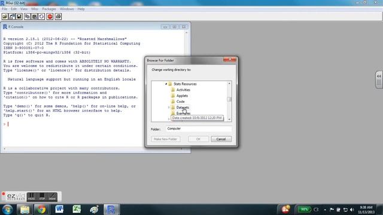
Task: Click the Open script toolbar icon
Action: 5,17
